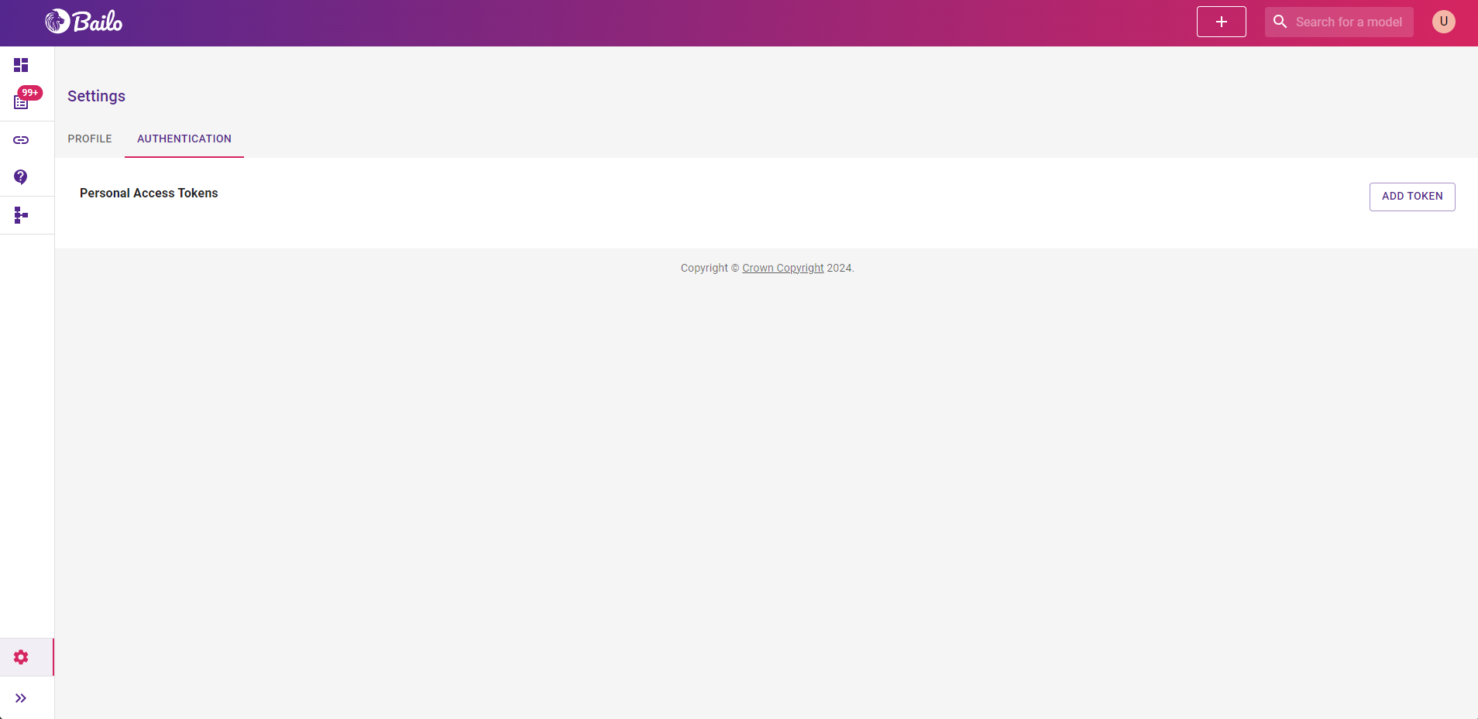Open the schema tree icon in sidebar
Viewport: 1478px width, 719px height.
(21, 215)
